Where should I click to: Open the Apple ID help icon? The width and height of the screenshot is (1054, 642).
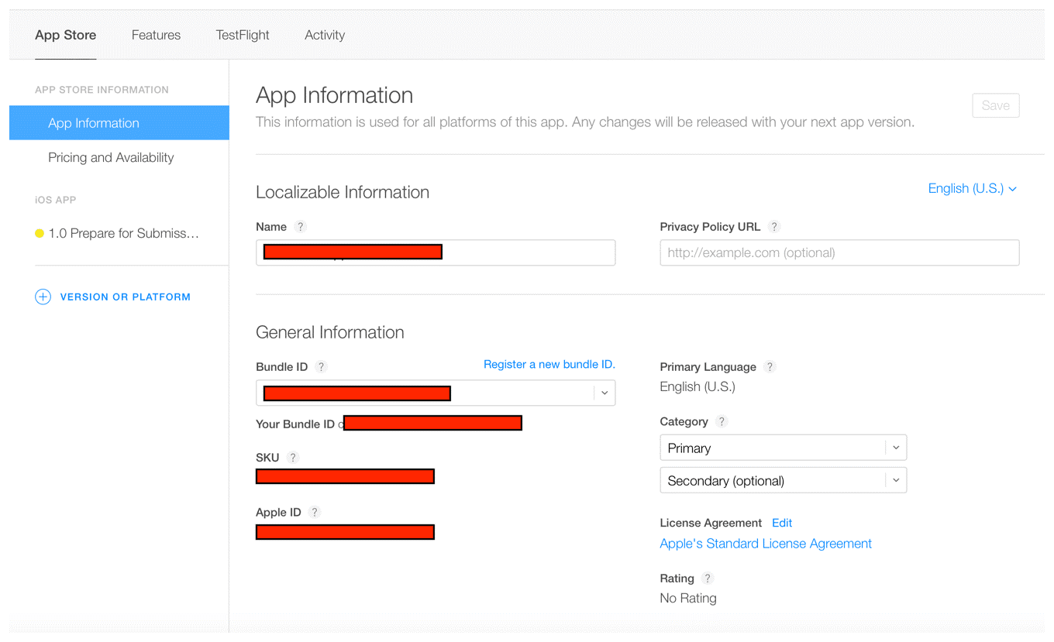pyautogui.click(x=314, y=512)
